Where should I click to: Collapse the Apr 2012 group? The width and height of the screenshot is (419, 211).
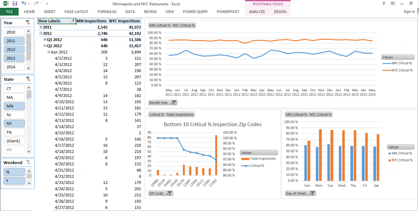click(x=49, y=52)
